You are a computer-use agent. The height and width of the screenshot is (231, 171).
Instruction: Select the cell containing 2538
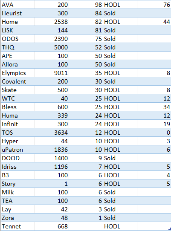coord(52,22)
